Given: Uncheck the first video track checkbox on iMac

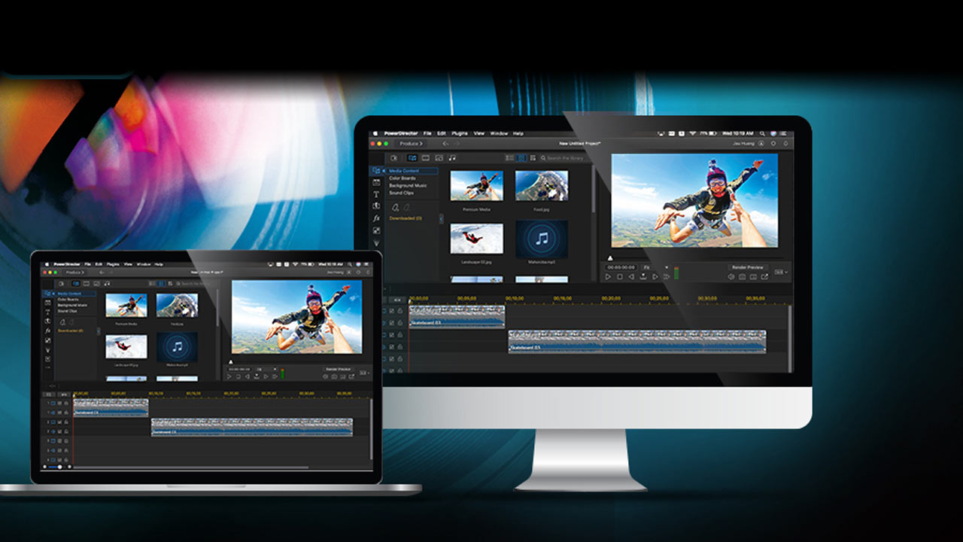Looking at the screenshot, I should [392, 311].
